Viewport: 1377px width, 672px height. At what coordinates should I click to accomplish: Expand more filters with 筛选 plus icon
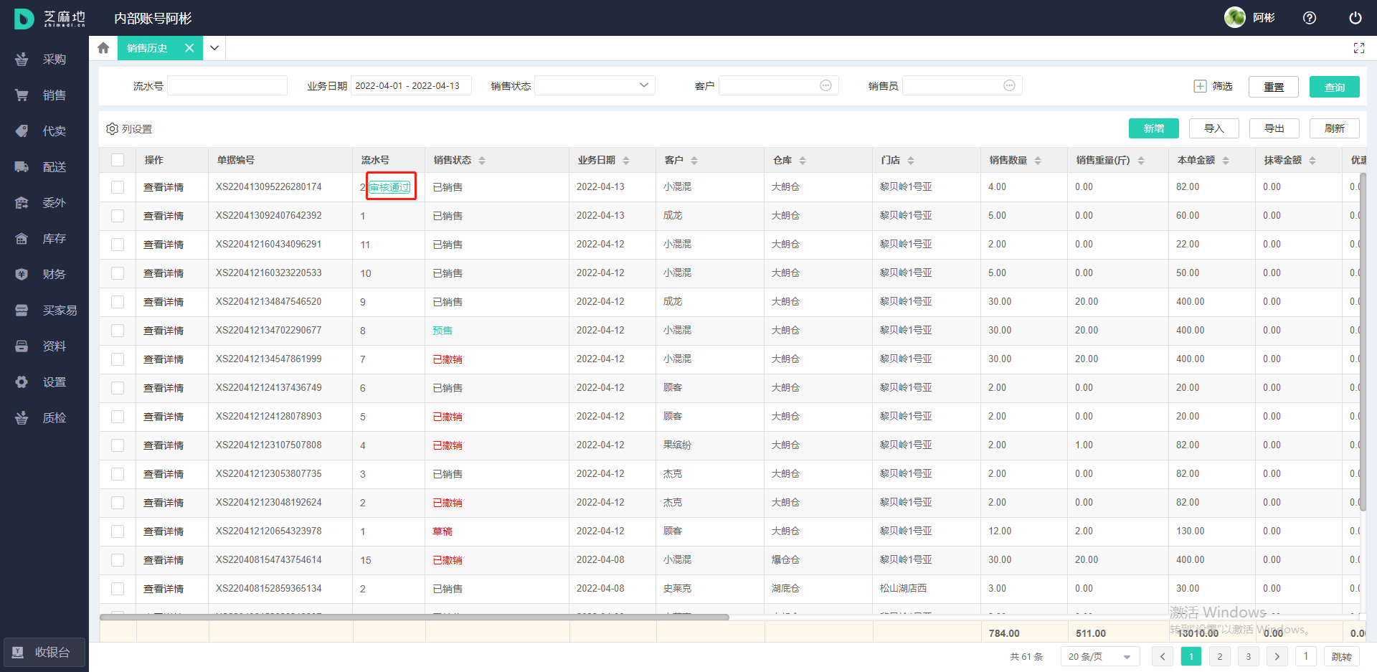pyautogui.click(x=1200, y=86)
